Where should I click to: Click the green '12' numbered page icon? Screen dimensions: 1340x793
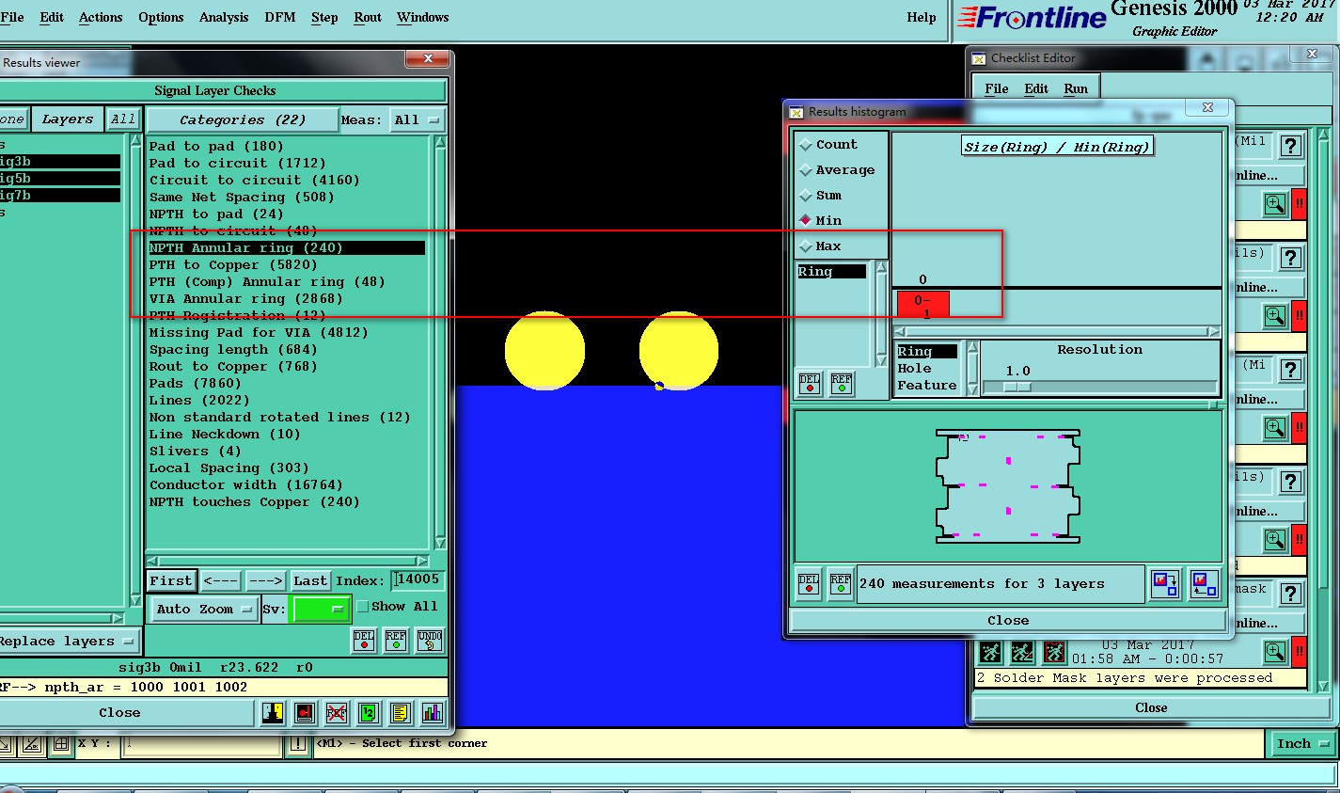369,713
